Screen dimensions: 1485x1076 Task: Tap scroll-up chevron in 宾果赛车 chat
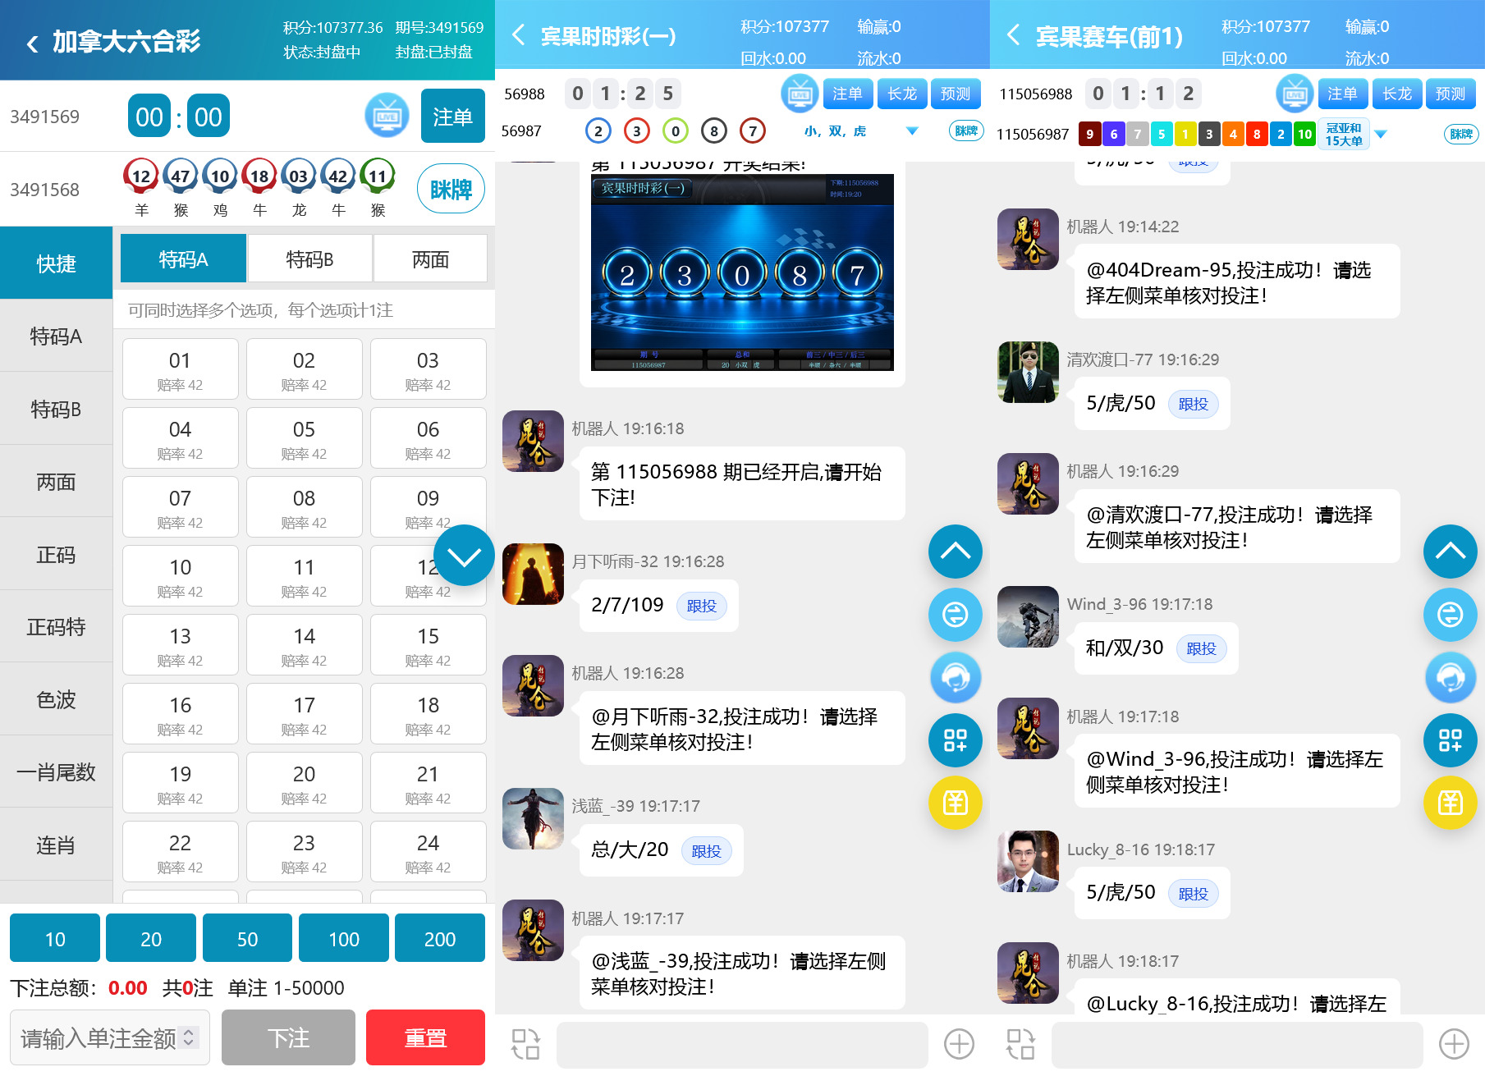point(1451,552)
